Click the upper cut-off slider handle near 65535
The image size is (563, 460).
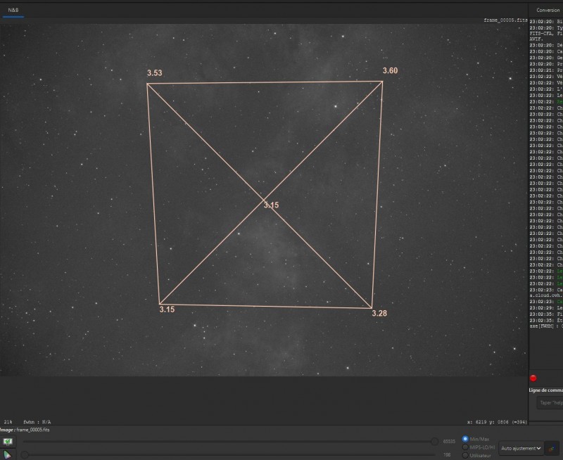(x=434, y=441)
